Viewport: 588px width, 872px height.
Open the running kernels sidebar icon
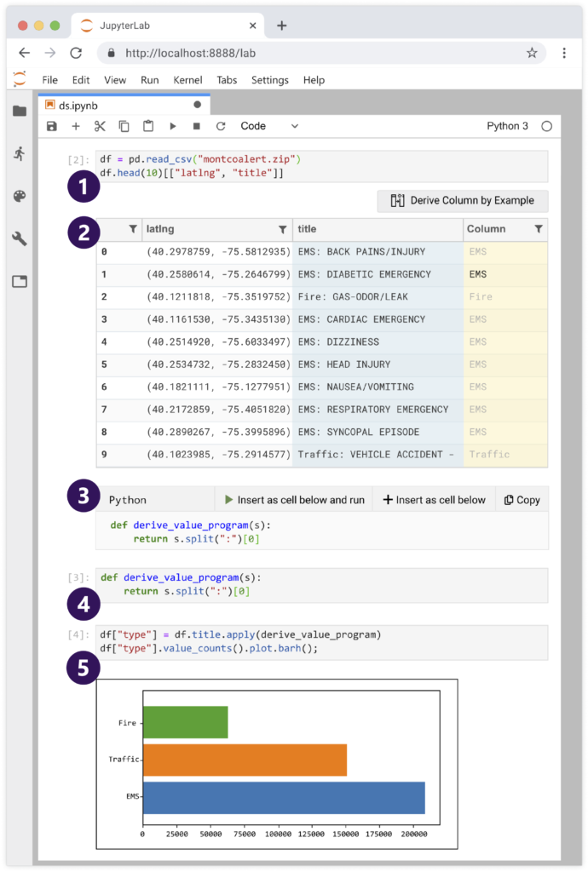(x=19, y=154)
